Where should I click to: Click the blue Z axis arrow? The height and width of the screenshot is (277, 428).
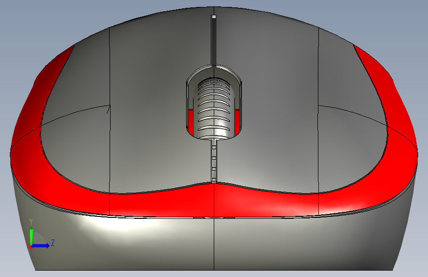pos(41,245)
